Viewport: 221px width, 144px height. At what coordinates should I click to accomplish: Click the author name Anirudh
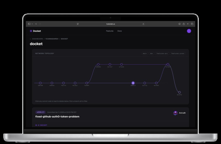(x=182, y=113)
